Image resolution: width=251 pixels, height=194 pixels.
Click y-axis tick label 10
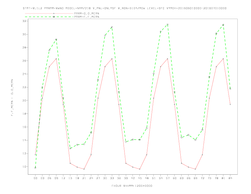[x=25, y=167]
